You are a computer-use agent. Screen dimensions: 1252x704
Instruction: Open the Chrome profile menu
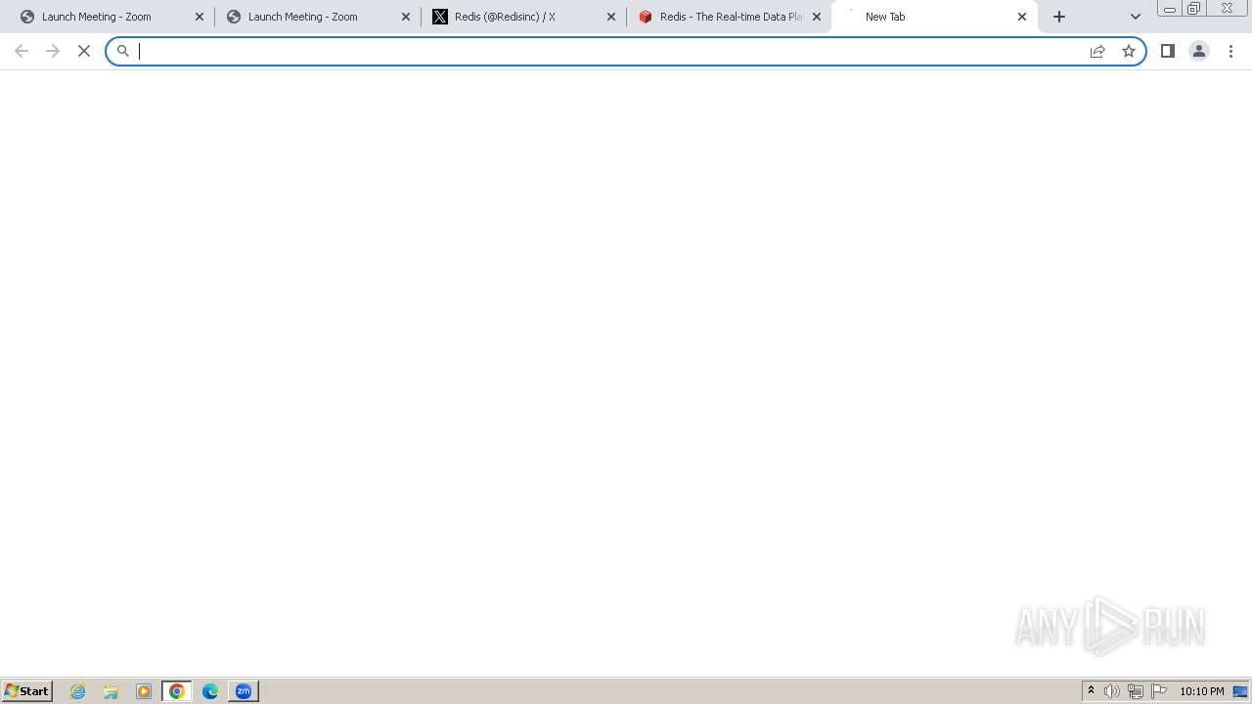pos(1199,51)
